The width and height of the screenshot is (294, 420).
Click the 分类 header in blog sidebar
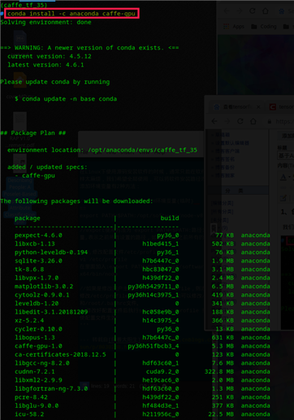(x=235, y=191)
